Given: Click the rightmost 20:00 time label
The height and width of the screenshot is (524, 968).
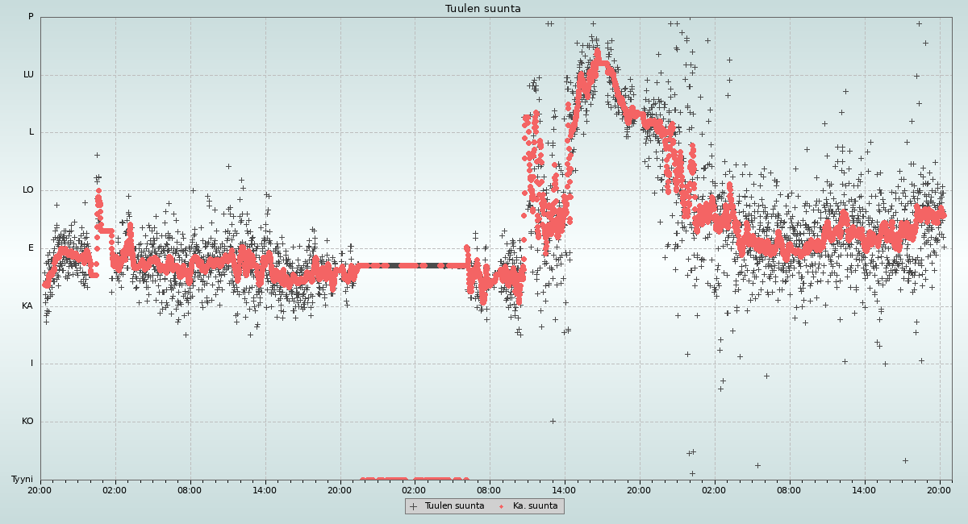Looking at the screenshot, I should click(939, 489).
